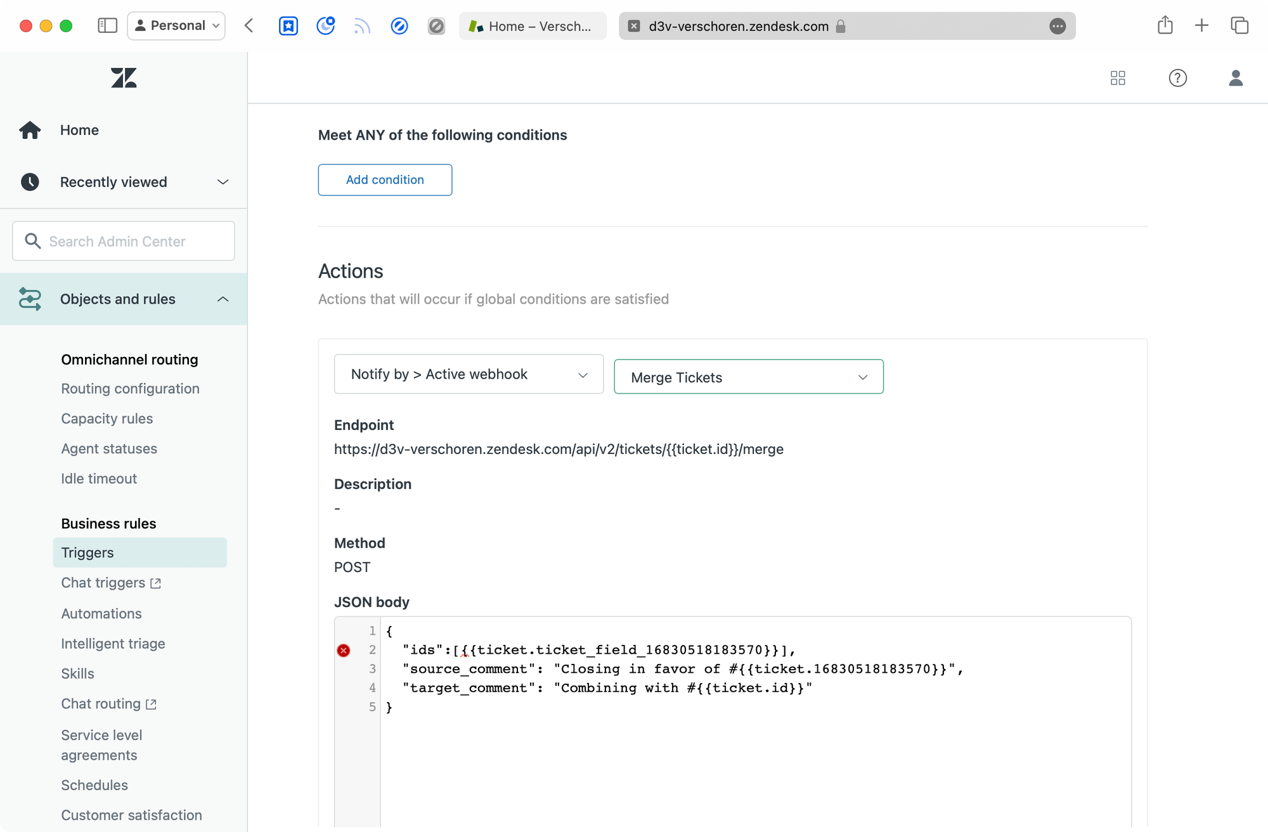Image resolution: width=1268 pixels, height=832 pixels.
Task: Open new tab with plus icon
Action: click(x=1201, y=26)
